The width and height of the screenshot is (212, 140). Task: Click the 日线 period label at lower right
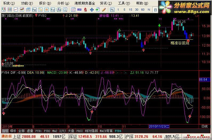tap(205, 126)
